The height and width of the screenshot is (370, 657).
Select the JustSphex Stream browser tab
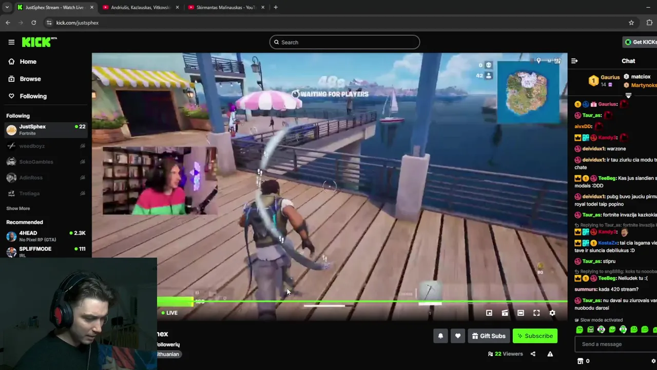point(54,7)
